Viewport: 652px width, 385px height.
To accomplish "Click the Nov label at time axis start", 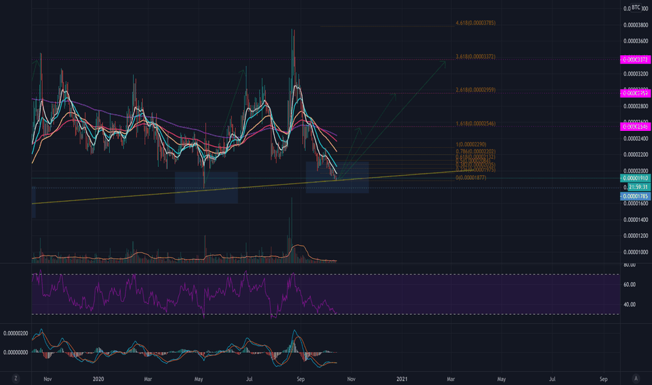I will 48,379.
